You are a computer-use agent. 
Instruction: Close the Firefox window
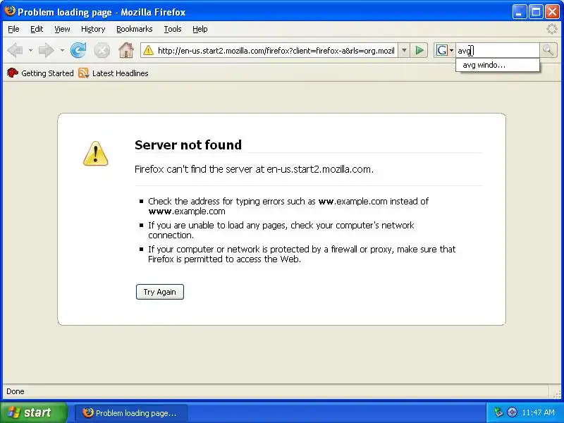[x=552, y=12]
